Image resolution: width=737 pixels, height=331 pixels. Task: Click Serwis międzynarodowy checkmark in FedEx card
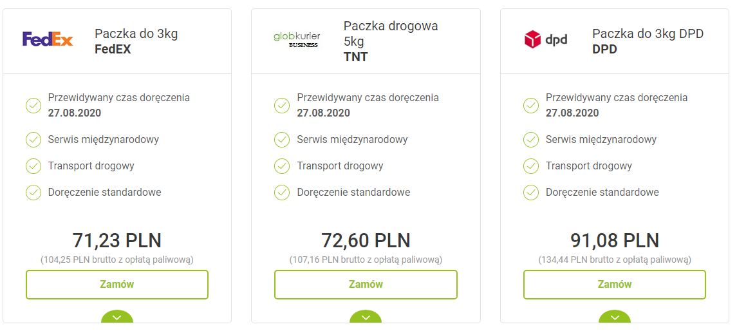coord(33,140)
